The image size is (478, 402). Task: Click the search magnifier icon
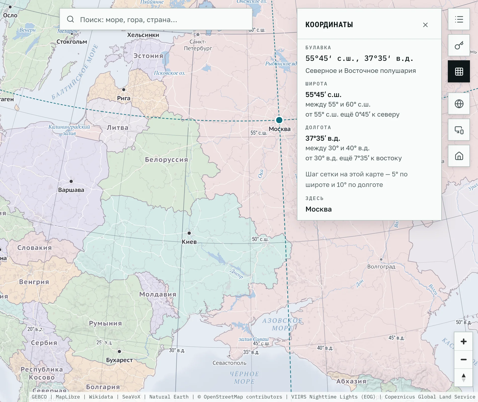(70, 19)
